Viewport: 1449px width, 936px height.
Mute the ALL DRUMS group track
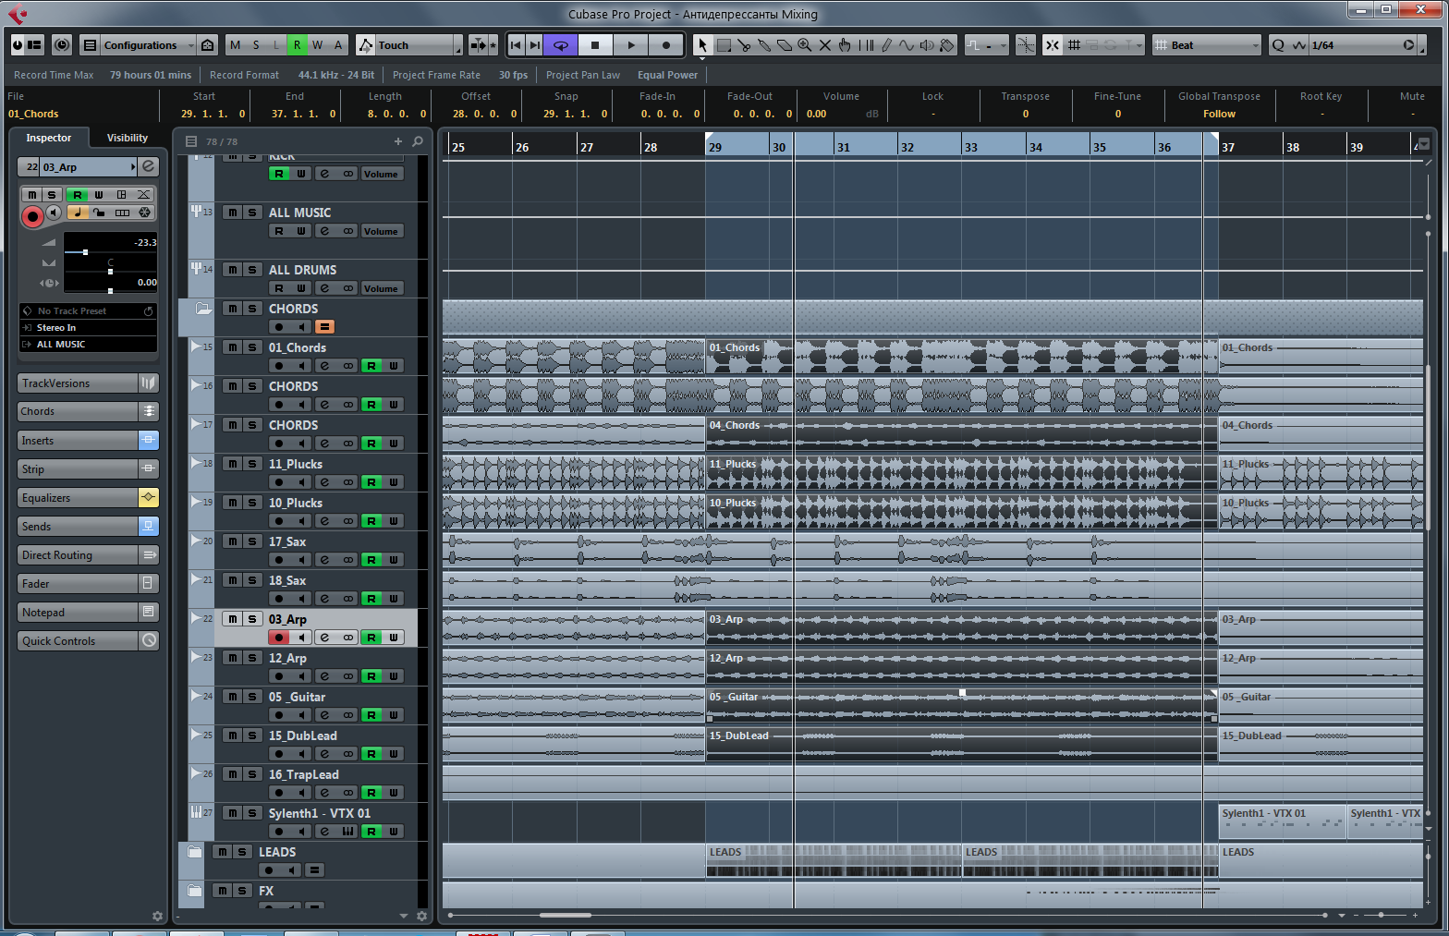click(233, 270)
